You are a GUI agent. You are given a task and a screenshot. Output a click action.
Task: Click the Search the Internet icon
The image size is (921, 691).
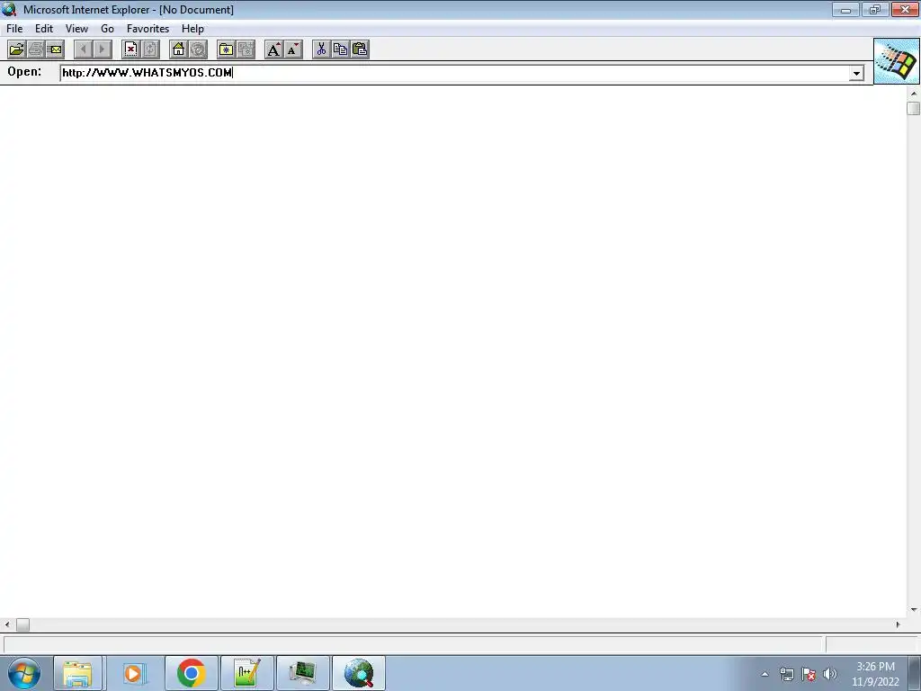(198, 49)
